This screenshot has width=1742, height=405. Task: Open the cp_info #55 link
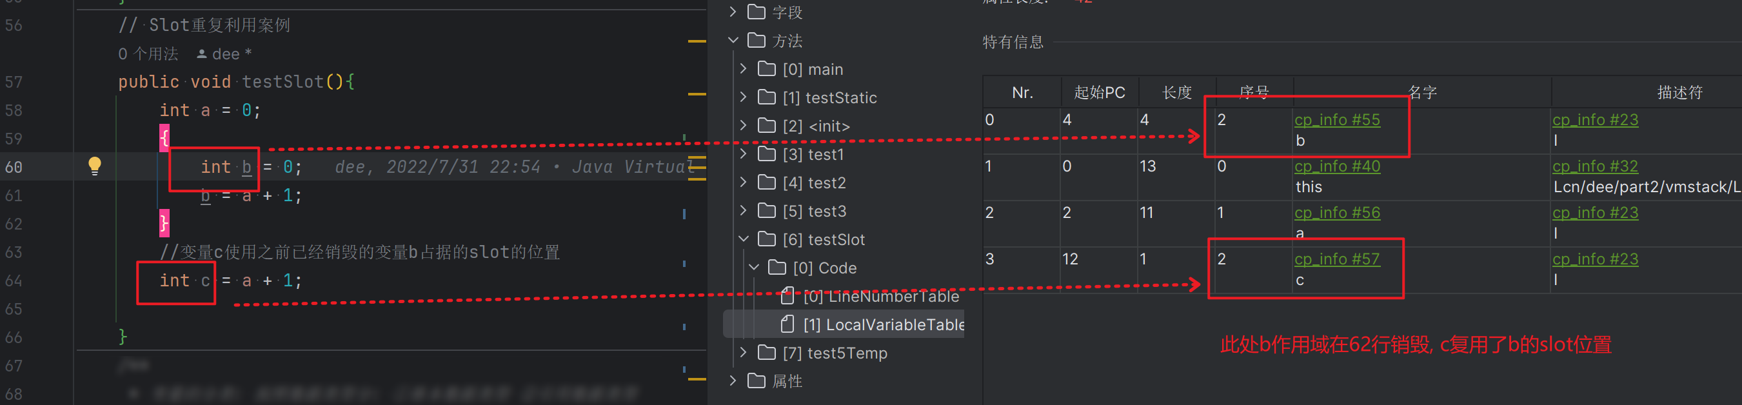coord(1336,120)
